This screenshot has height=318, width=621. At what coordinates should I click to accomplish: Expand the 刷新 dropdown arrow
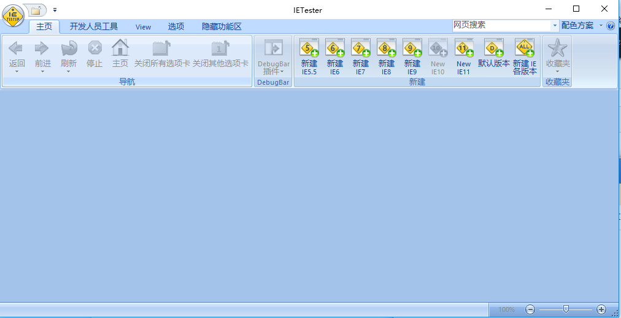tap(69, 72)
